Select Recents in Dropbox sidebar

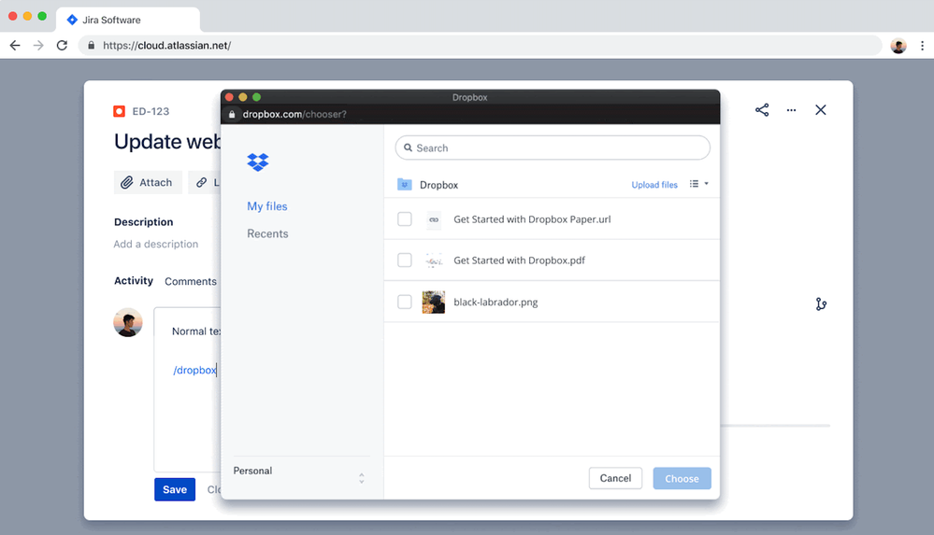point(267,233)
